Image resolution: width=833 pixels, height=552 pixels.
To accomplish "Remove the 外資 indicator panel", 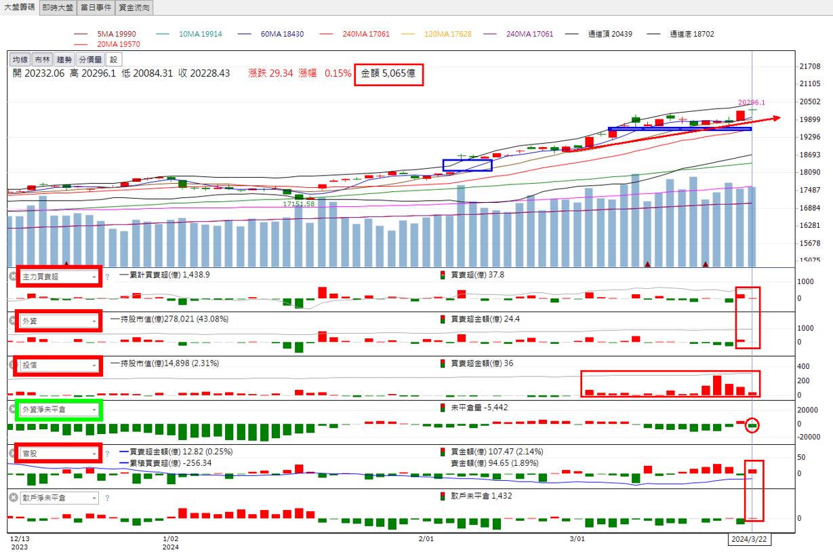I will click(12, 320).
